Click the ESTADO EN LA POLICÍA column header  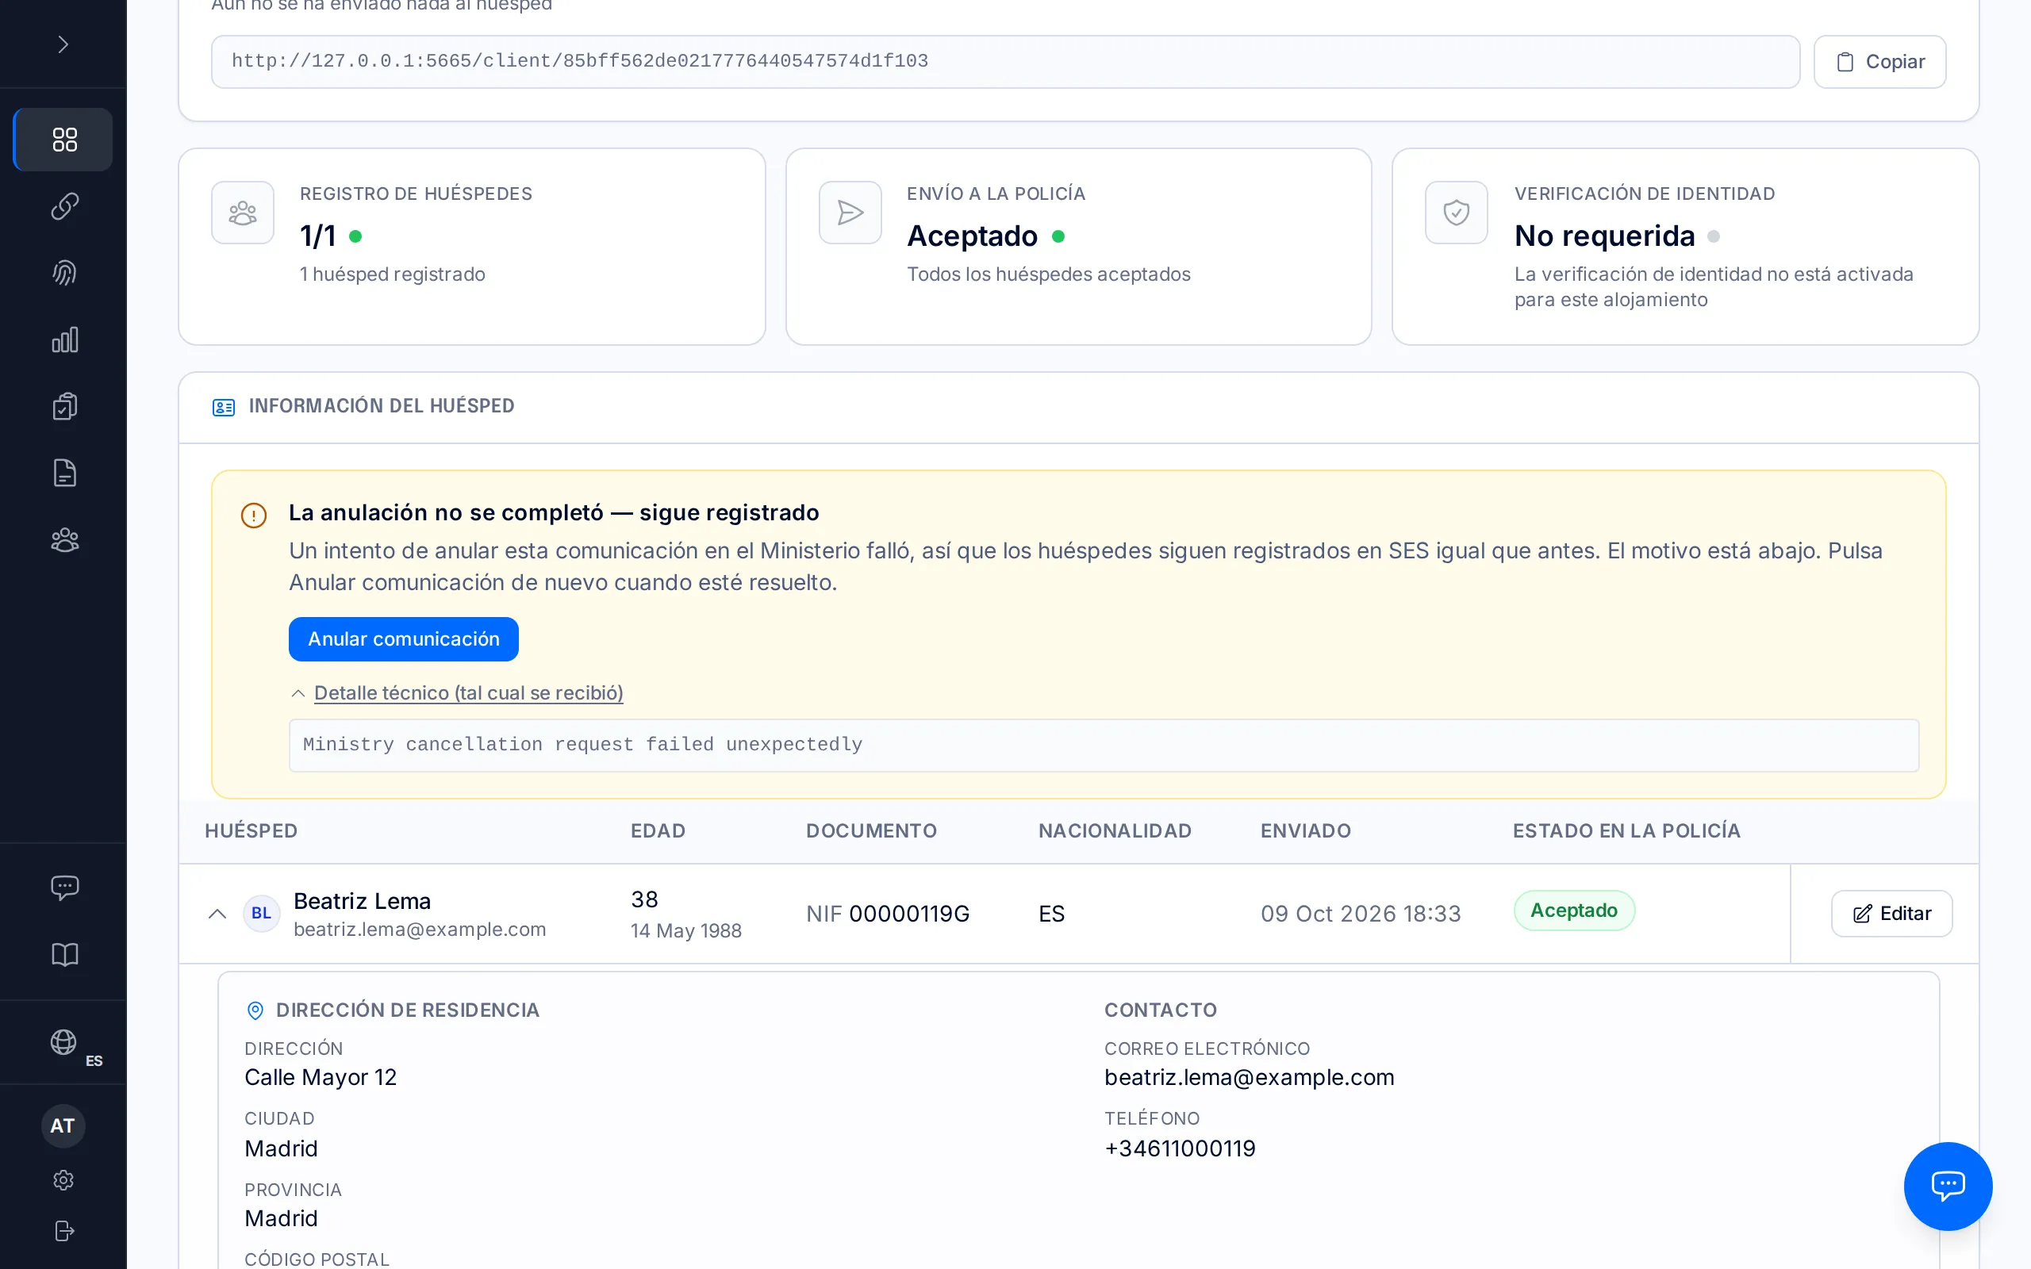(x=1626, y=831)
